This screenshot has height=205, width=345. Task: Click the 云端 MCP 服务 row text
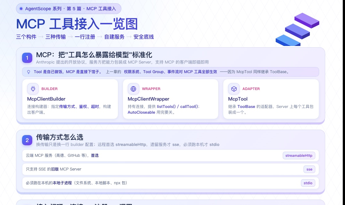point(62,156)
